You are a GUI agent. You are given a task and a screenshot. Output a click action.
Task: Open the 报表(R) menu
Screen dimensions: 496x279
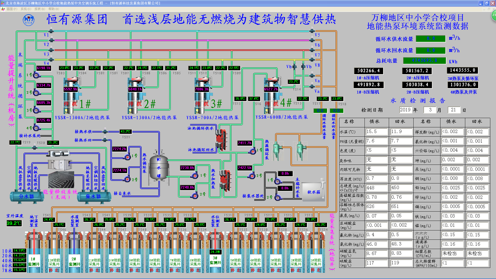pos(40,9)
